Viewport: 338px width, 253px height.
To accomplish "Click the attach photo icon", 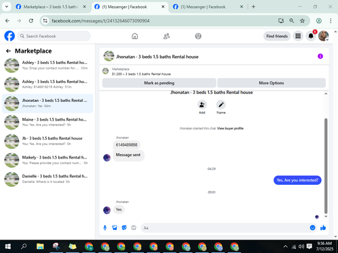I will (x=114, y=228).
